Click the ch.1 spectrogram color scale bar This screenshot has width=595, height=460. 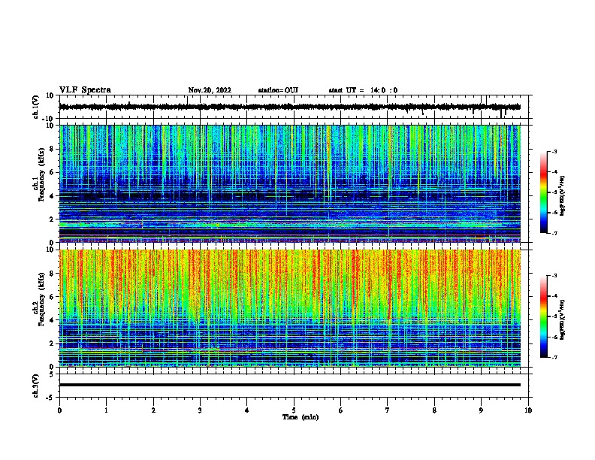click(x=544, y=192)
